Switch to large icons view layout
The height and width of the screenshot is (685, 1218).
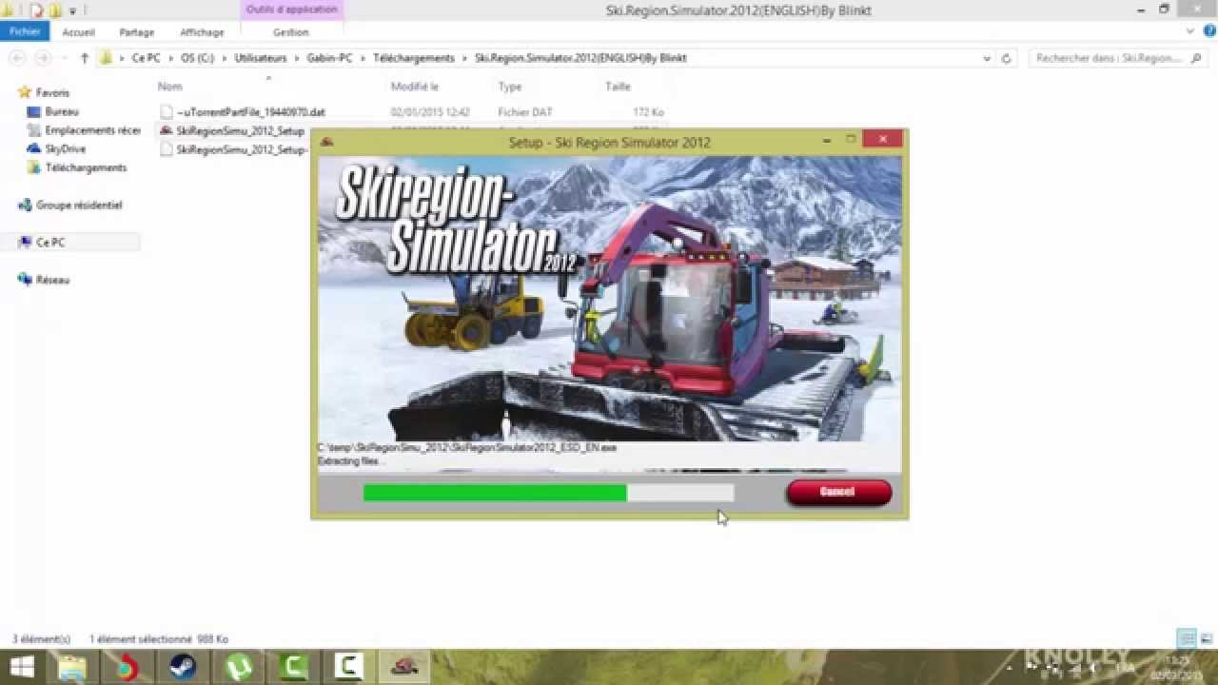click(1206, 638)
